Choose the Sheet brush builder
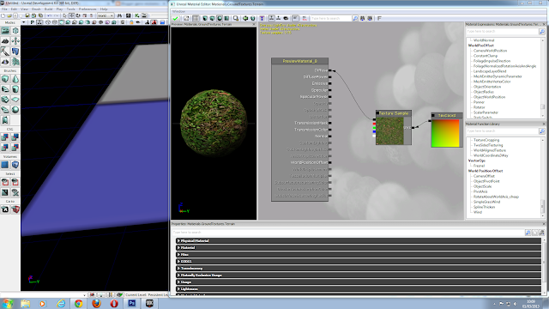The width and height of the screenshot is (549, 309). (x=15, y=100)
